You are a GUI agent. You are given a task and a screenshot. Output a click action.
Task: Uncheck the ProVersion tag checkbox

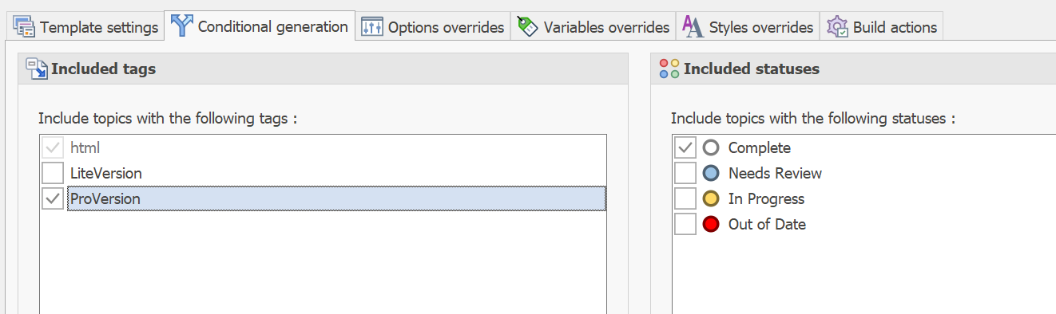pos(53,198)
